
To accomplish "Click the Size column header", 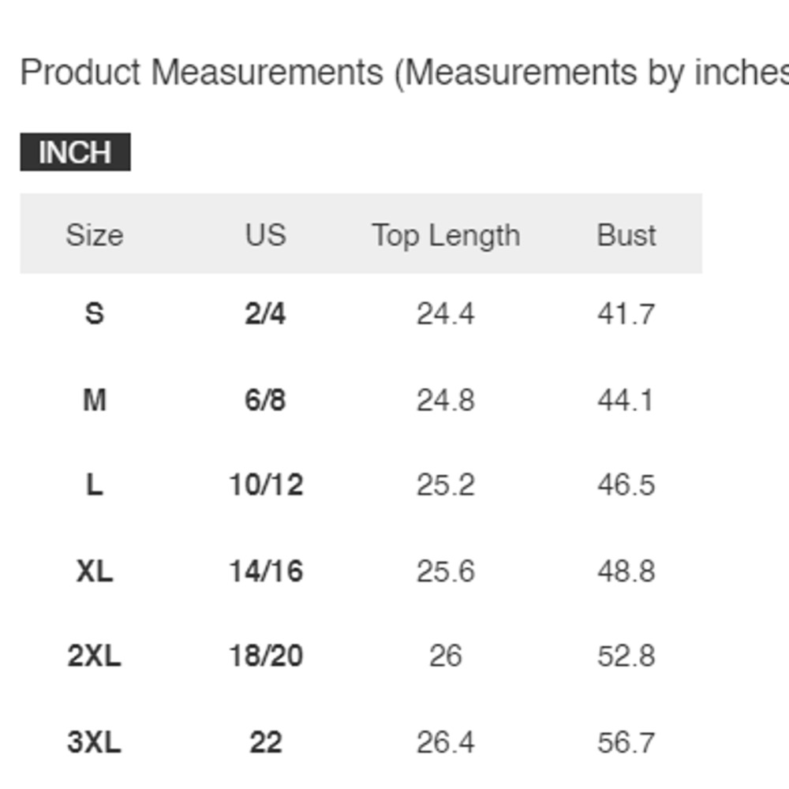I will coord(95,234).
